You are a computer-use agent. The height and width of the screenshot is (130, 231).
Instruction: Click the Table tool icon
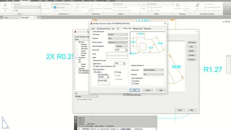(x=143, y=6)
